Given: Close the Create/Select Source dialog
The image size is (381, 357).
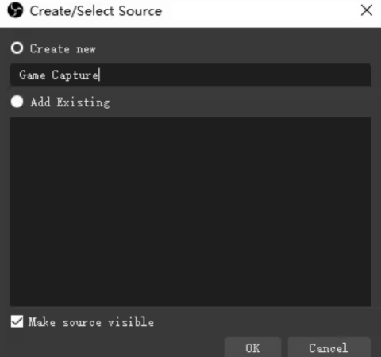Looking at the screenshot, I should click(x=367, y=10).
